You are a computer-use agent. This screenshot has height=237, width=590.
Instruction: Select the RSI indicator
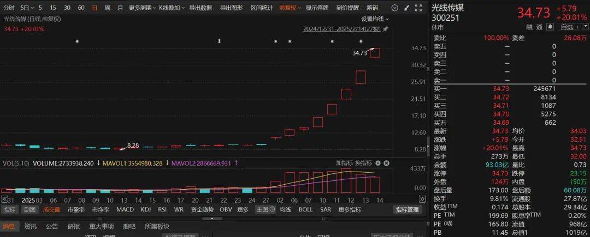pos(162,210)
